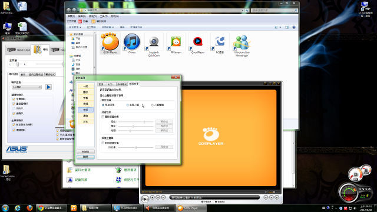Open the Administrator folder on desktop
The width and height of the screenshot is (377, 212).
[6, 8]
